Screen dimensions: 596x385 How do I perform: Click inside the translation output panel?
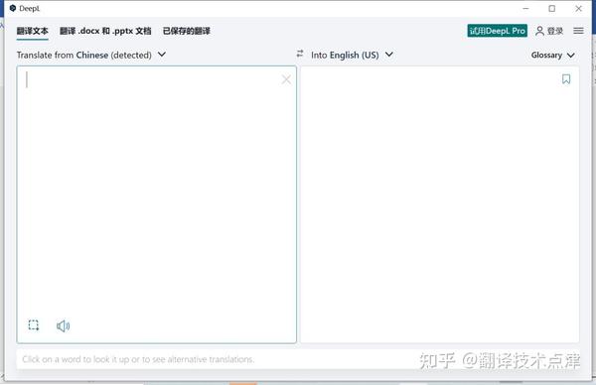click(x=440, y=205)
